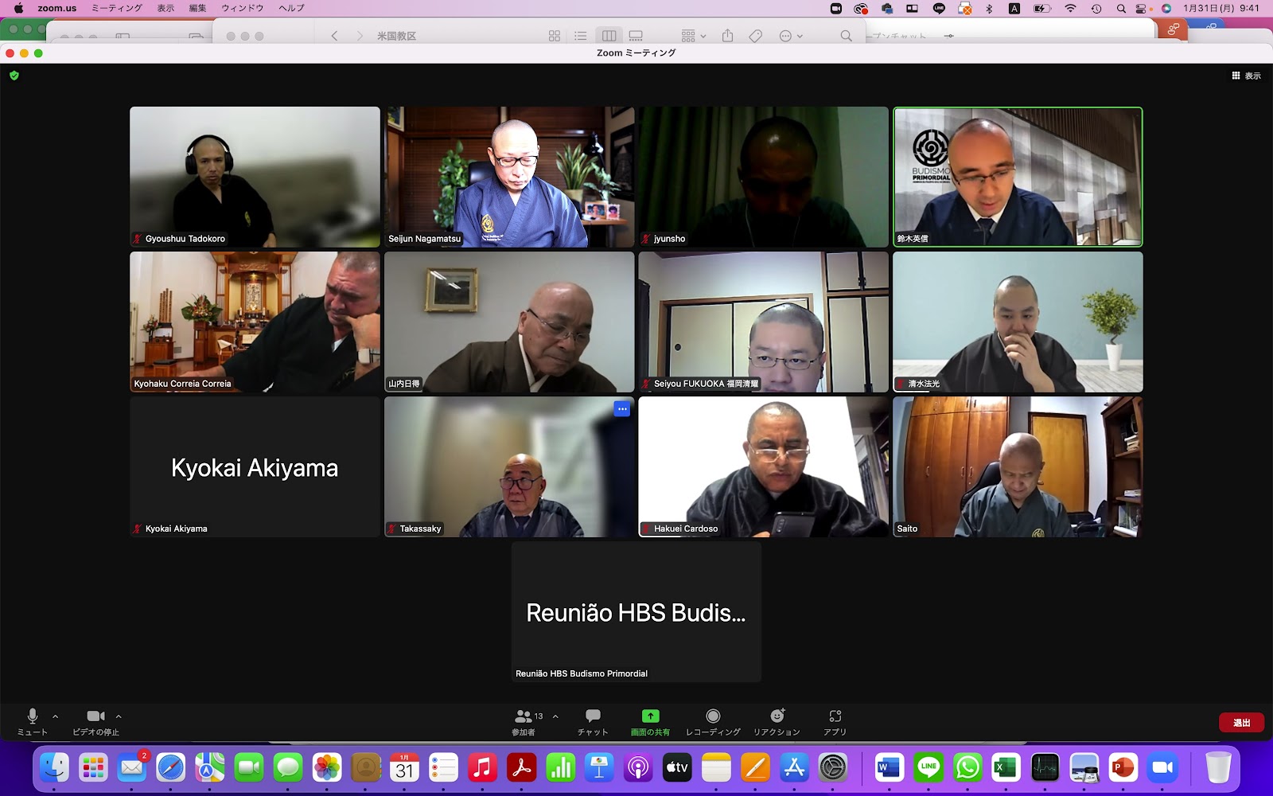Open the date and time widget panel
This screenshot has height=796, width=1273.
1221,8
